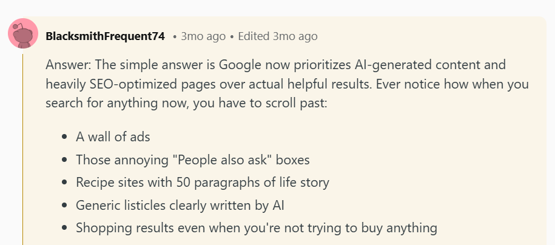This screenshot has height=245, width=555.
Task: Open BlacksmithFrequent74's pink Snoo avatar
Action: [23, 33]
